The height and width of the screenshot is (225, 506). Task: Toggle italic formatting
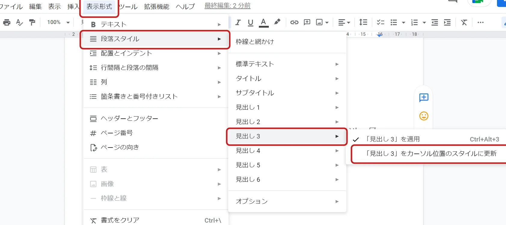coord(238,22)
